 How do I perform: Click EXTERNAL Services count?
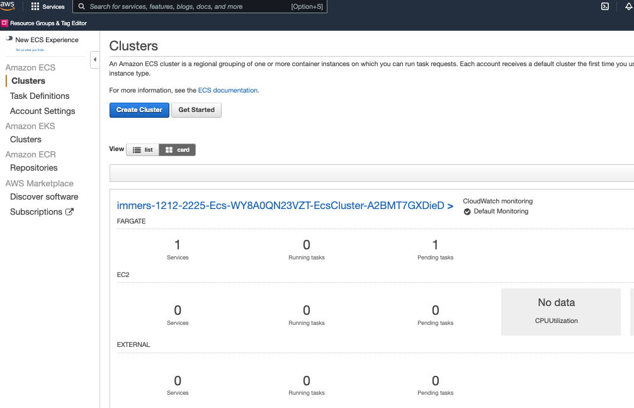[178, 381]
